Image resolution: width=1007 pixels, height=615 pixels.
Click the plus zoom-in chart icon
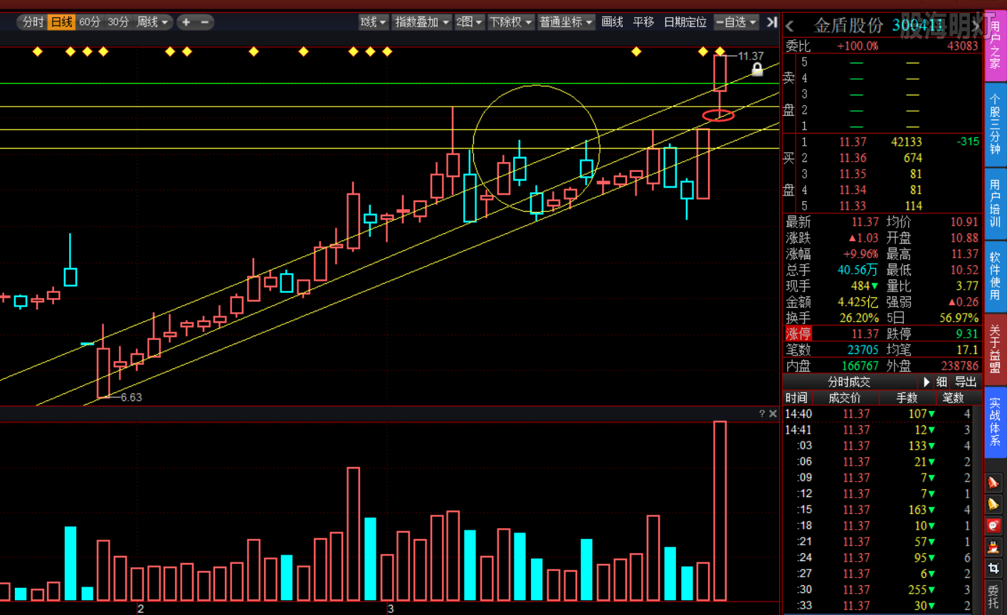tap(186, 22)
